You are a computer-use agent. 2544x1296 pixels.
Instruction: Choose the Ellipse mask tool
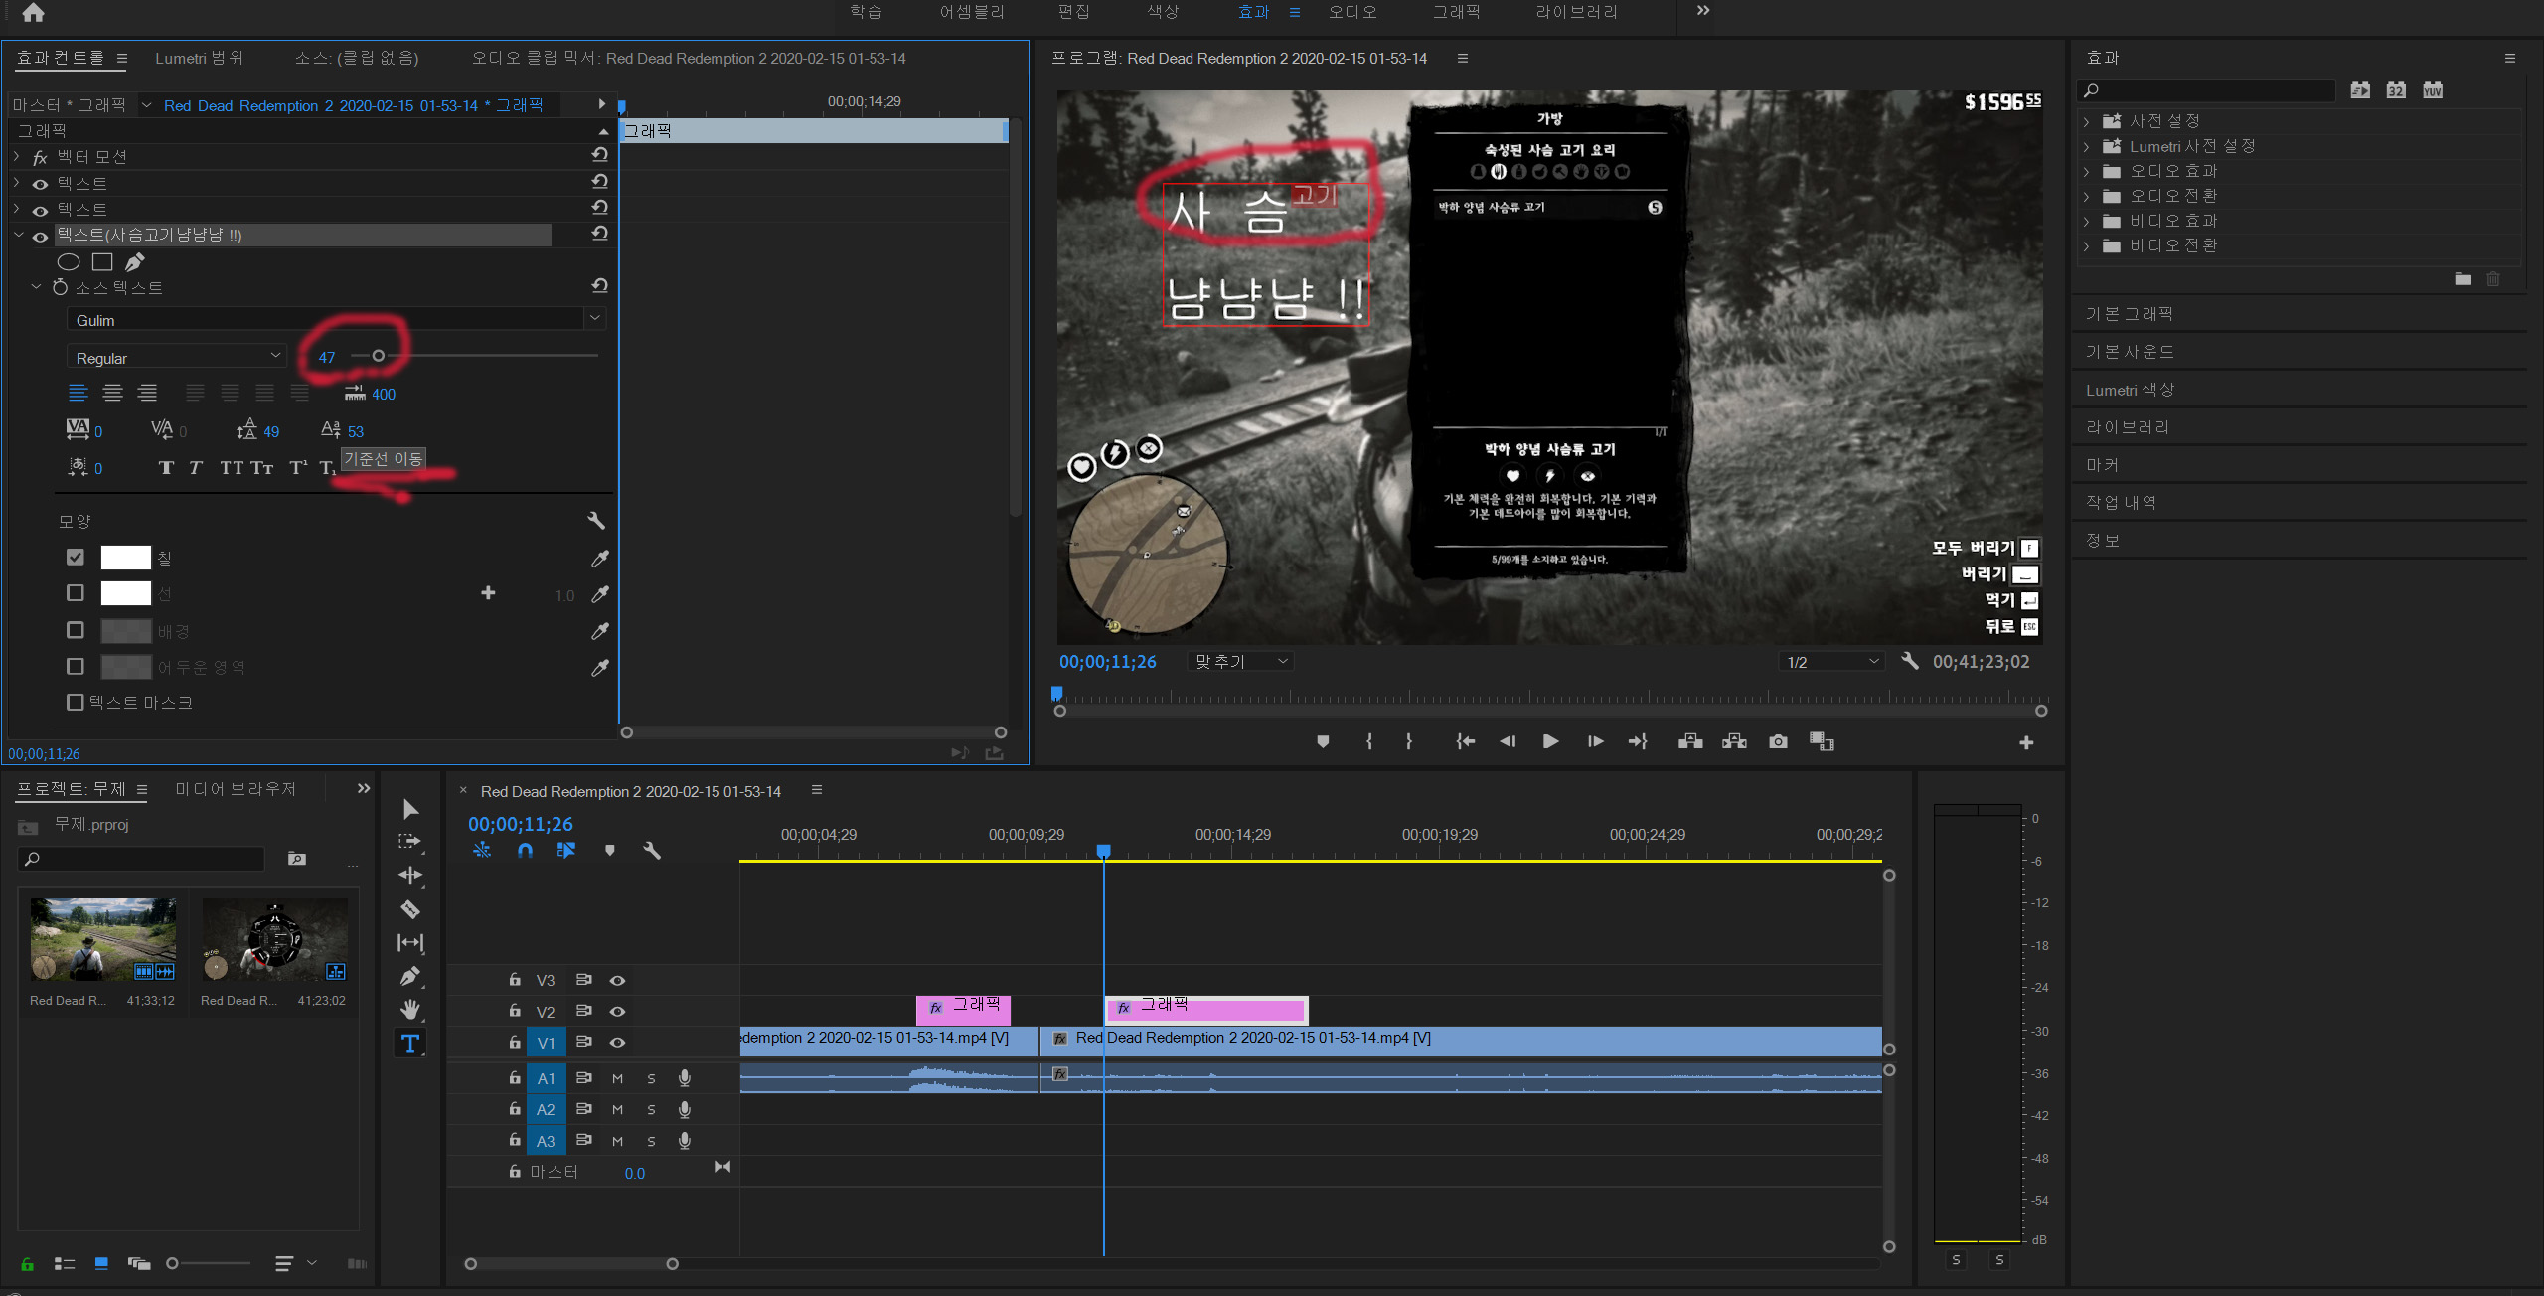click(69, 262)
